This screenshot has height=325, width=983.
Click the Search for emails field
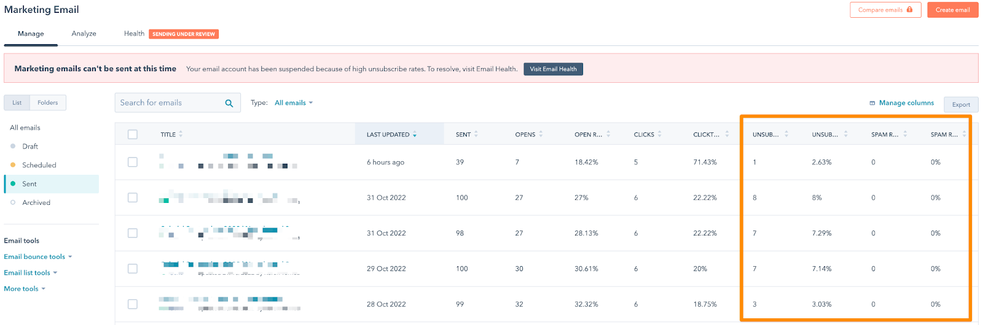[169, 103]
